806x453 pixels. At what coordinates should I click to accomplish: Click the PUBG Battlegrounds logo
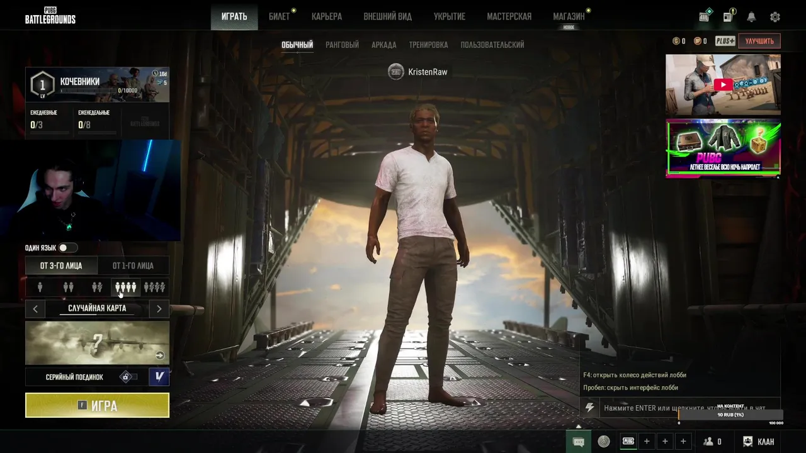50,15
